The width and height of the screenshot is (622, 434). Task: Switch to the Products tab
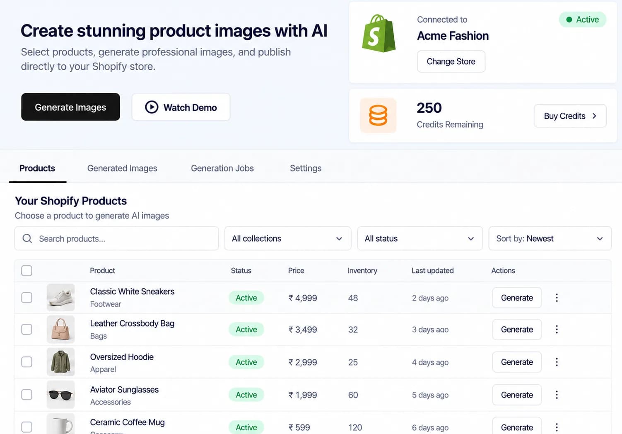(x=37, y=168)
